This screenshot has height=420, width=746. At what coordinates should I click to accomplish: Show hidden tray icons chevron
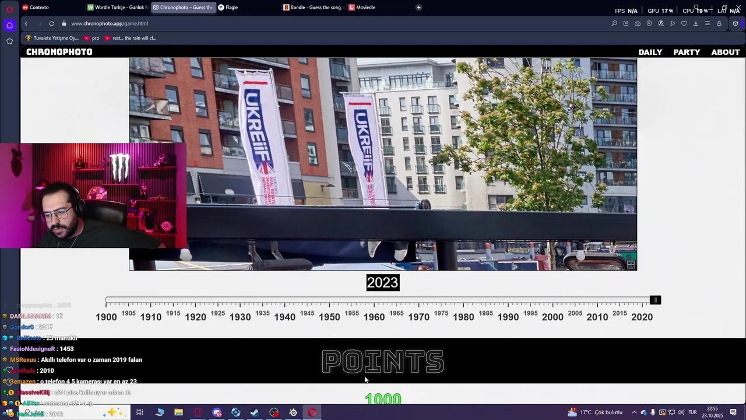[635, 412]
